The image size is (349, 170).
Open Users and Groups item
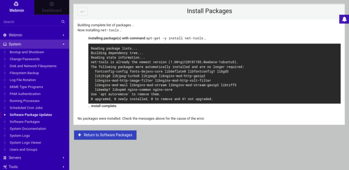coord(23,150)
